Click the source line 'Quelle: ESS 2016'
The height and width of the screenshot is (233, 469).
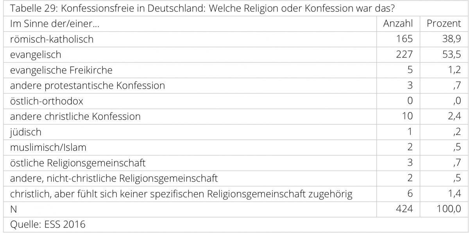pos(48,225)
